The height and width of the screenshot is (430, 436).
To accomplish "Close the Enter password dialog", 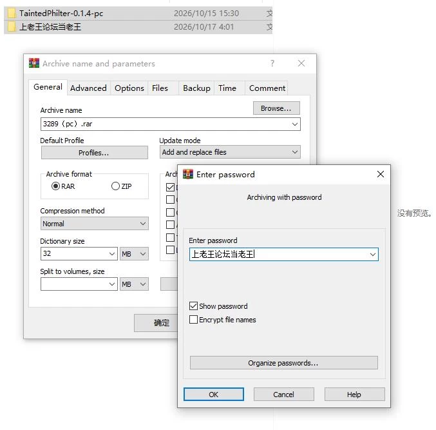I will click(x=381, y=174).
